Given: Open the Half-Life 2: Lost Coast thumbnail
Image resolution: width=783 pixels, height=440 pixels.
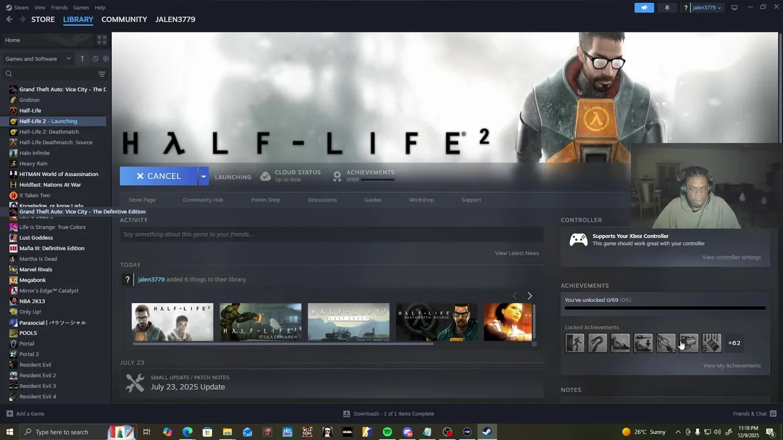Looking at the screenshot, I should [349, 322].
